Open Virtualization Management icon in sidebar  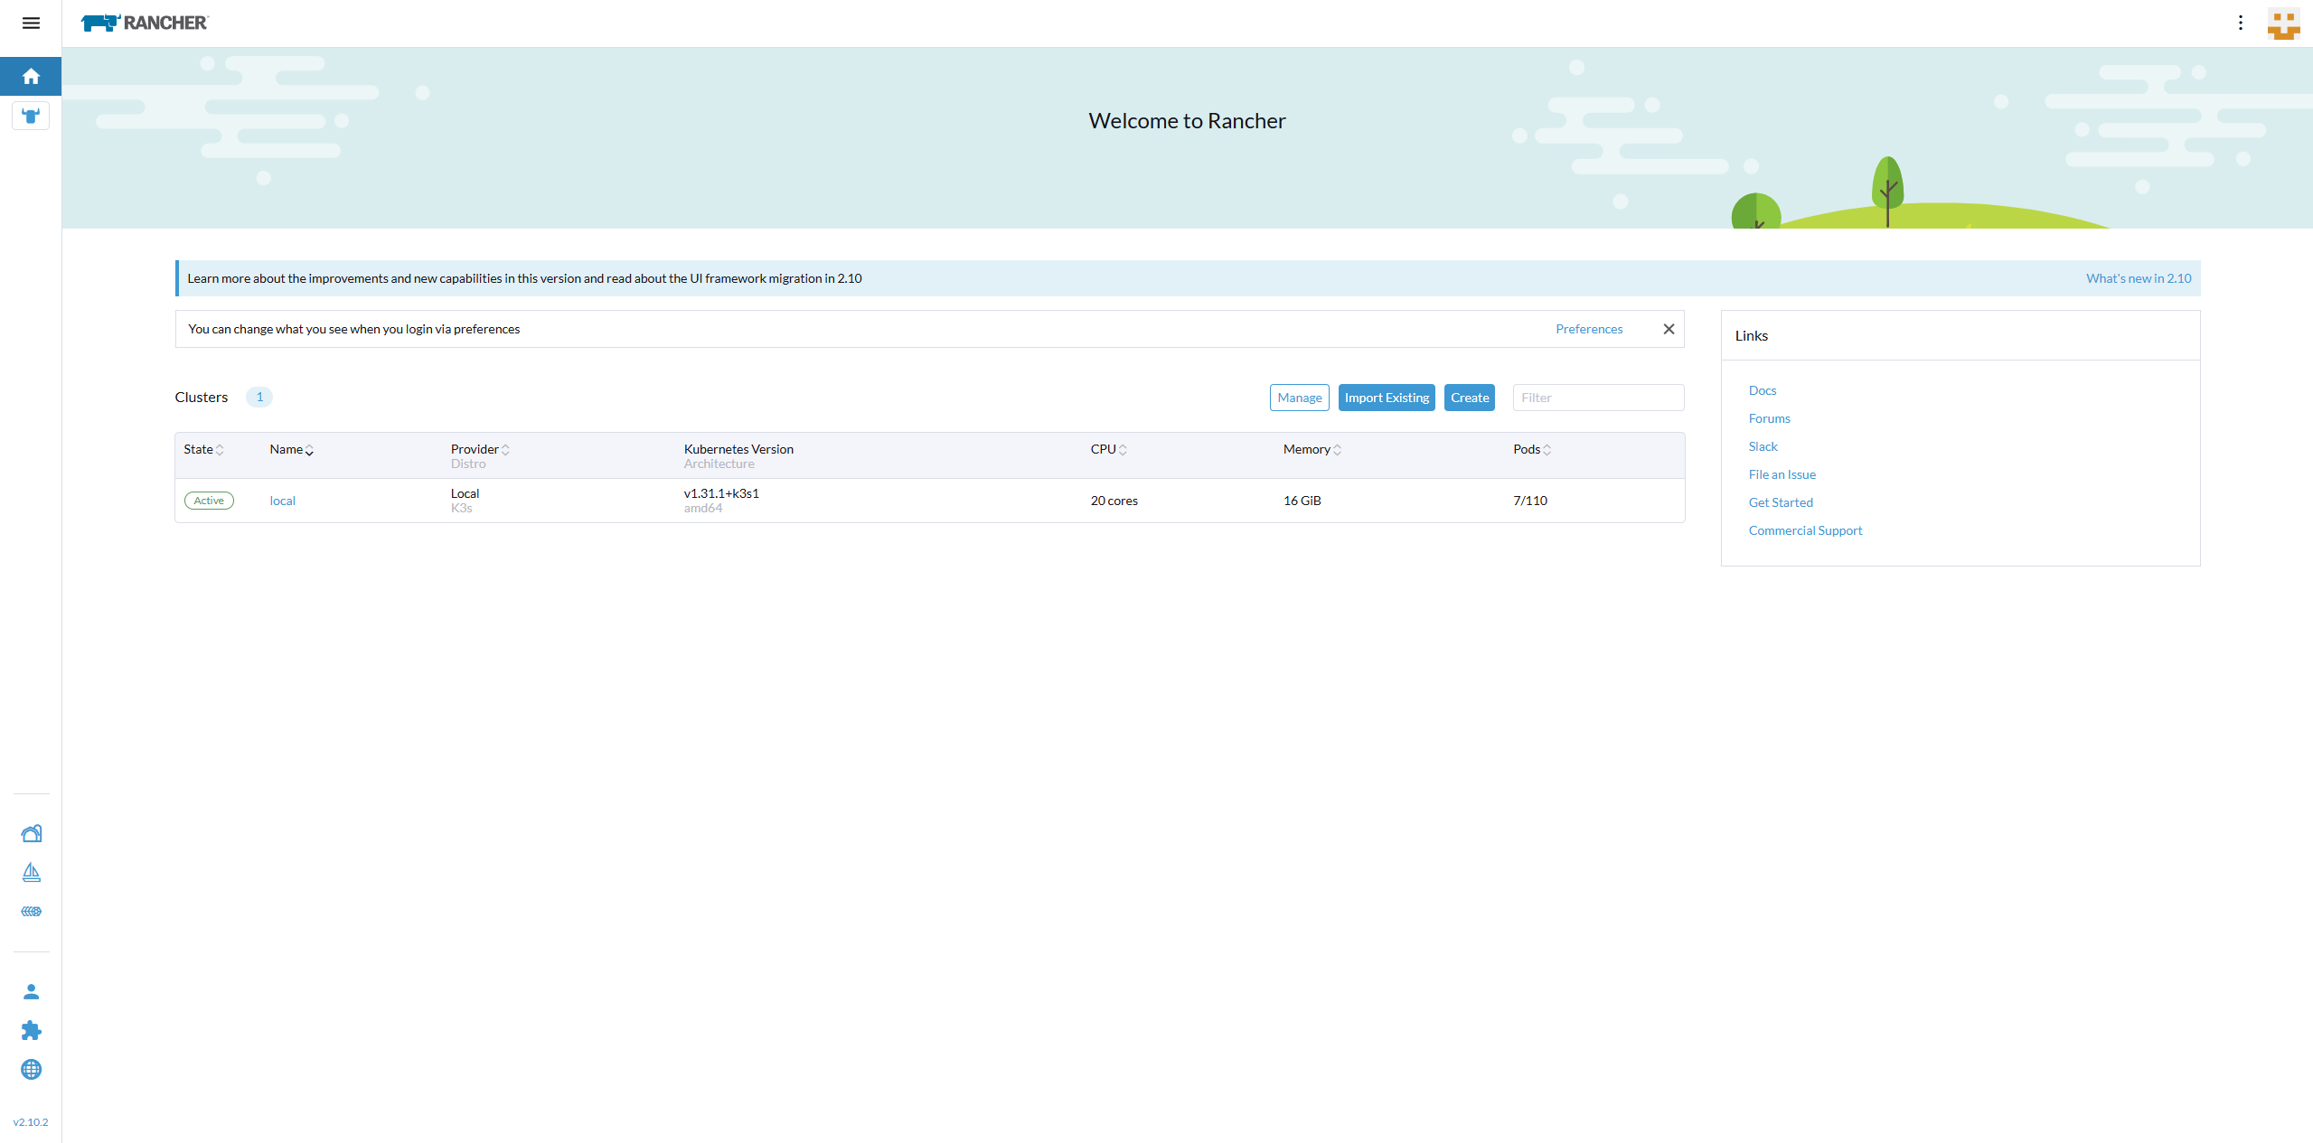[x=31, y=912]
